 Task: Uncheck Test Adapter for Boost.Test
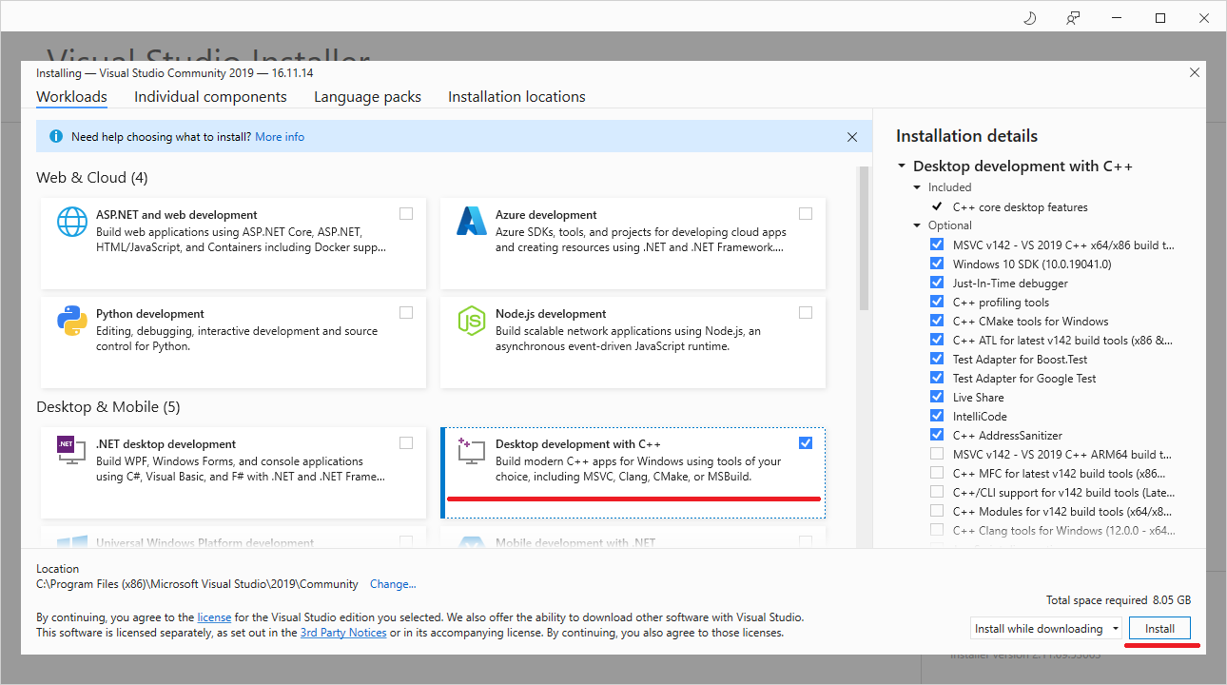(937, 359)
